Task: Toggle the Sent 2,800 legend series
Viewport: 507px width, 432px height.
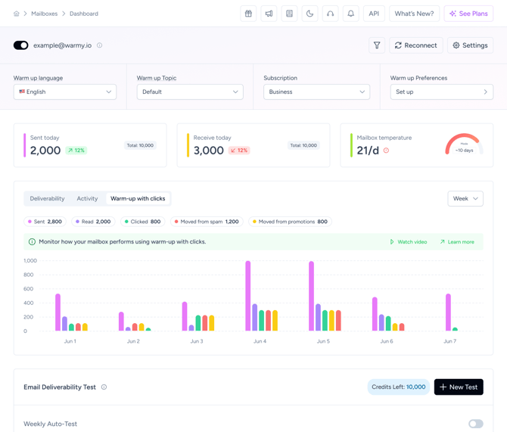Action: click(x=45, y=222)
